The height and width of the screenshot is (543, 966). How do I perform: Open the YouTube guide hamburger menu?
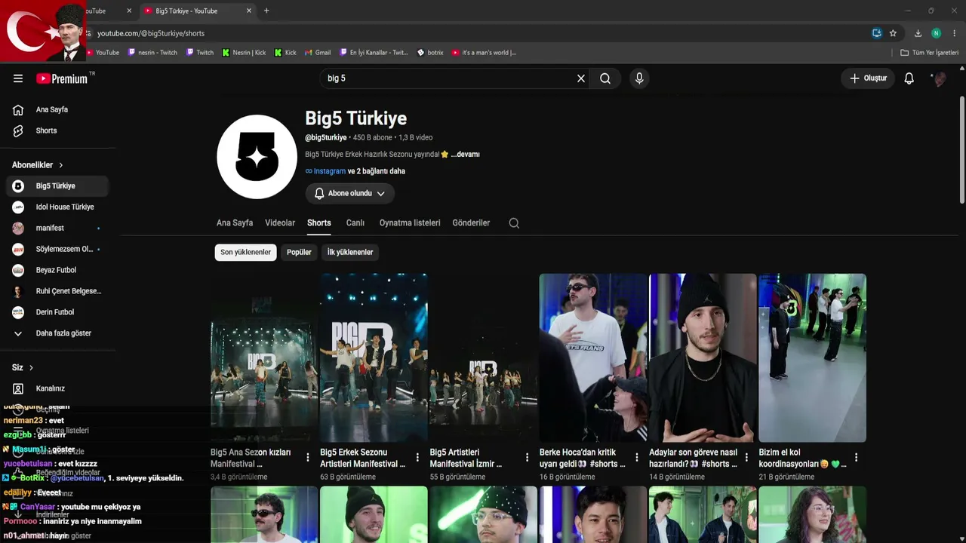pos(18,78)
